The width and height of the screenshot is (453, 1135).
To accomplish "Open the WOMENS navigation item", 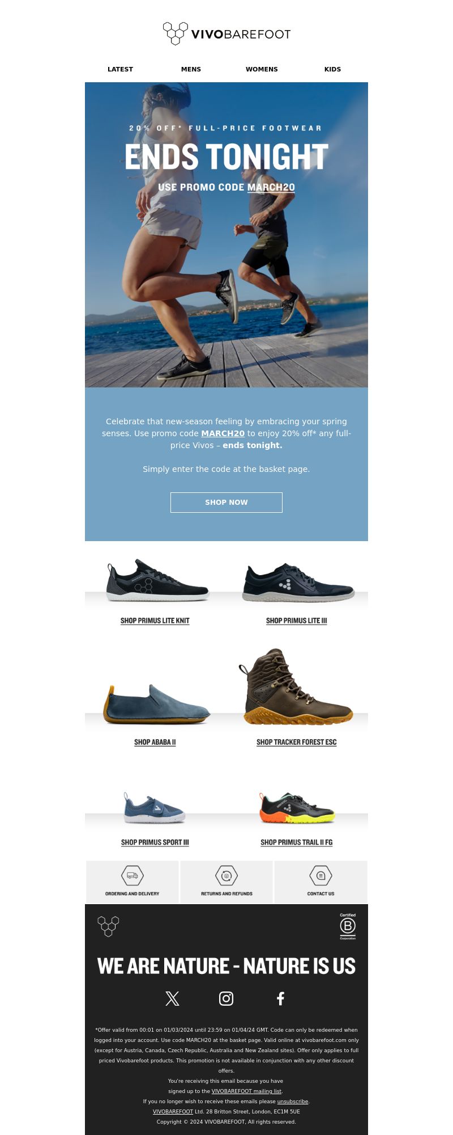I will pyautogui.click(x=262, y=69).
